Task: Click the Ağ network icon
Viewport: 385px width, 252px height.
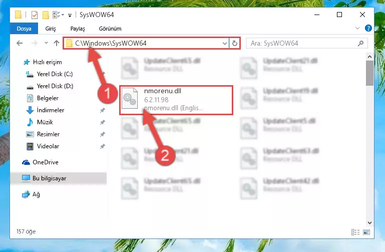Action: tap(26, 194)
